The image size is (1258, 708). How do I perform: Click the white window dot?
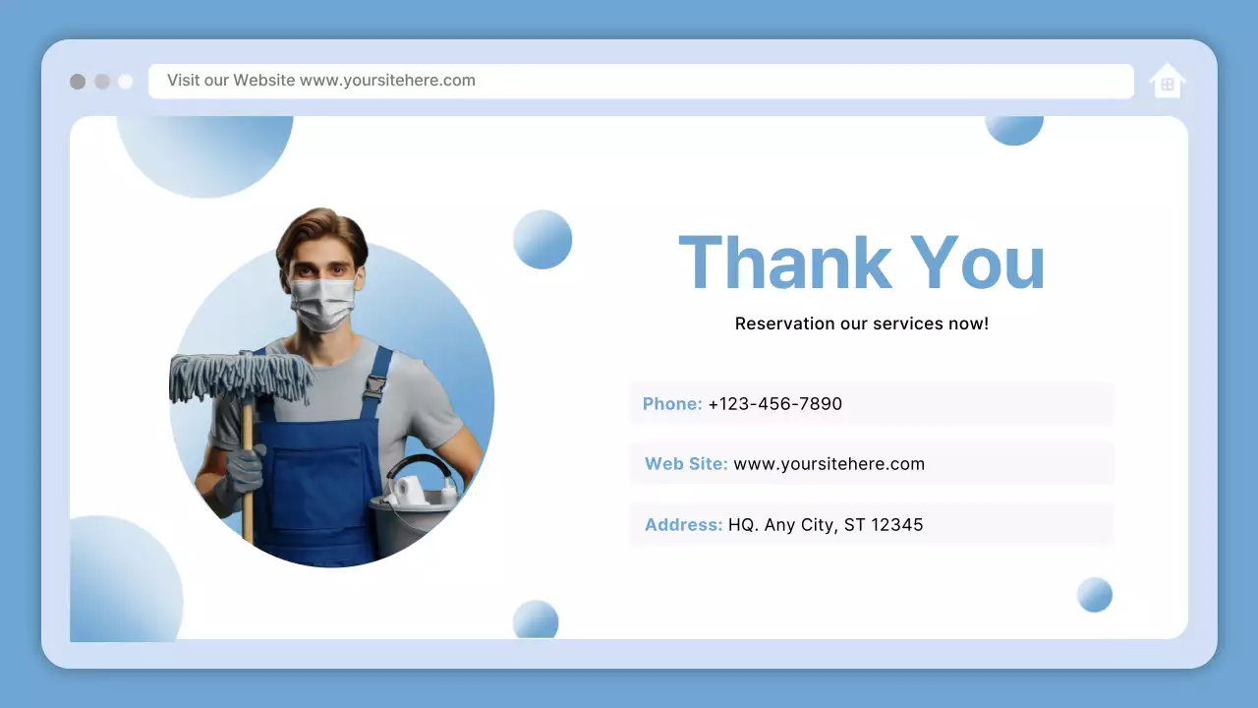pos(126,82)
